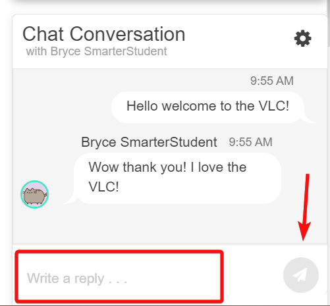The height and width of the screenshot is (306, 330).
Task: Select the Hello welcome to the VLC message
Action: coord(207,107)
